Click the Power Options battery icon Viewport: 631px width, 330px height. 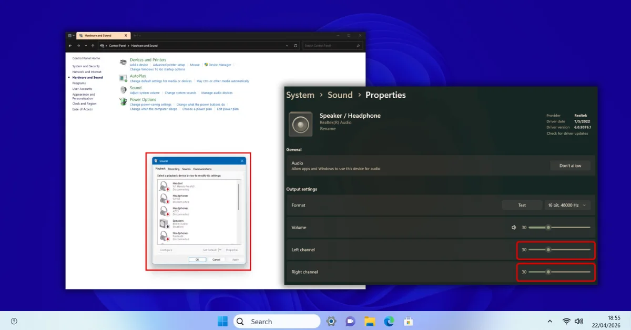123,100
